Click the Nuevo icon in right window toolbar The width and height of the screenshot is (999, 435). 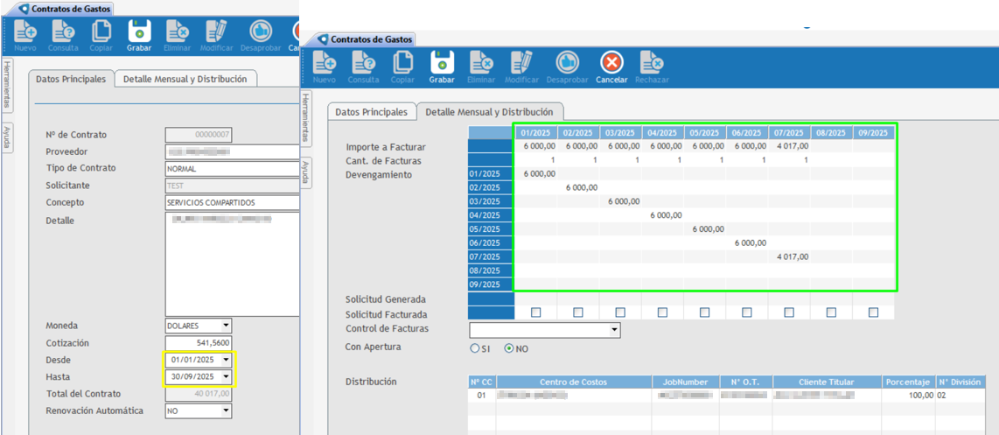325,64
